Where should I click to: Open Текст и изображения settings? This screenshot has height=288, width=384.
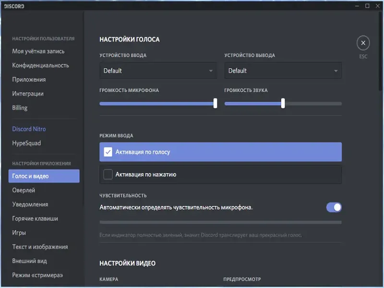click(x=40, y=247)
